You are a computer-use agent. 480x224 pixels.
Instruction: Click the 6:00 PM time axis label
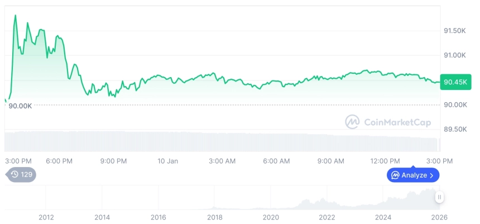(59, 161)
